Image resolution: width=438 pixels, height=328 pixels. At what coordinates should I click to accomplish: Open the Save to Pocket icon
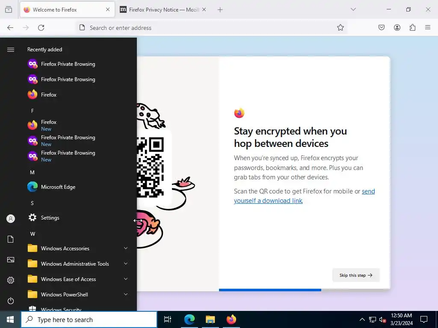coord(382,27)
